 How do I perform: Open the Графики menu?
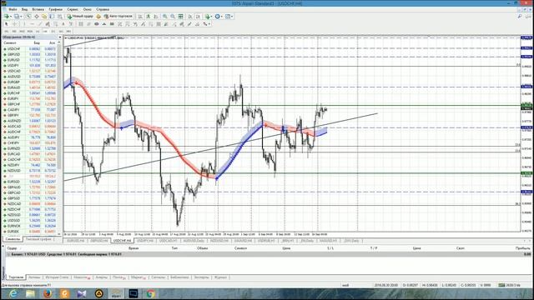coord(55,9)
